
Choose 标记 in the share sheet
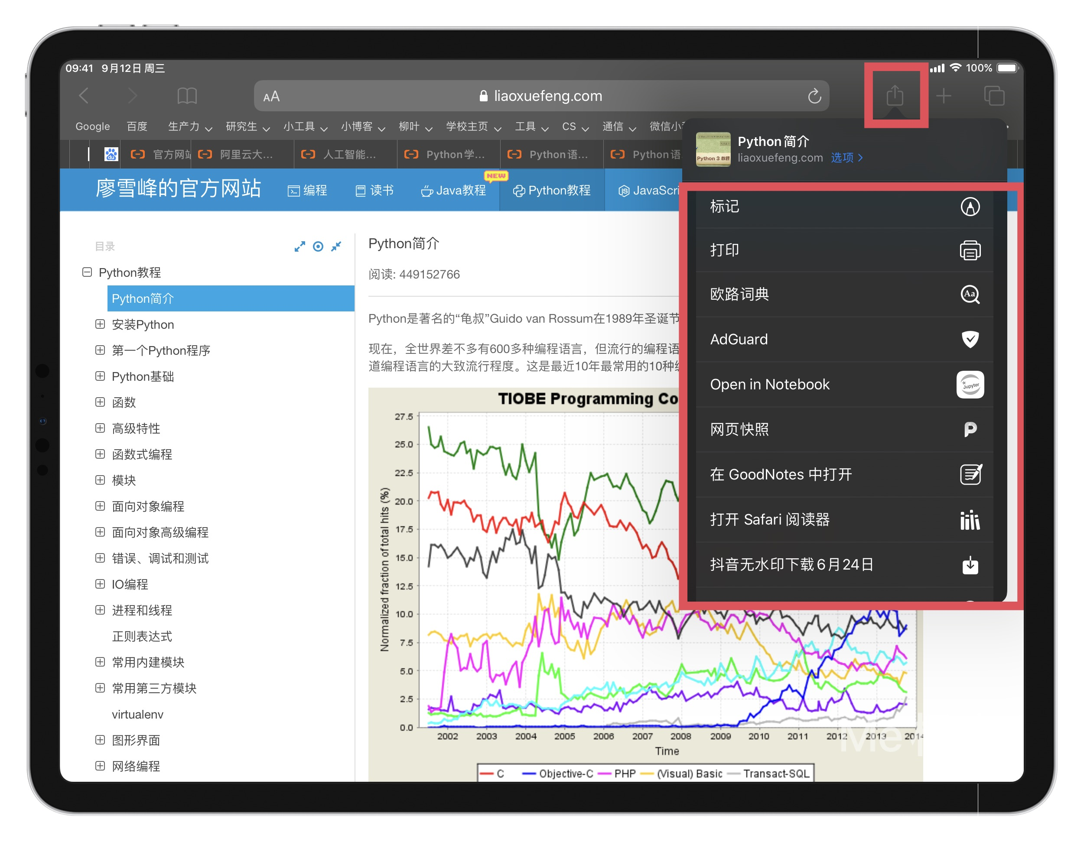(x=844, y=206)
